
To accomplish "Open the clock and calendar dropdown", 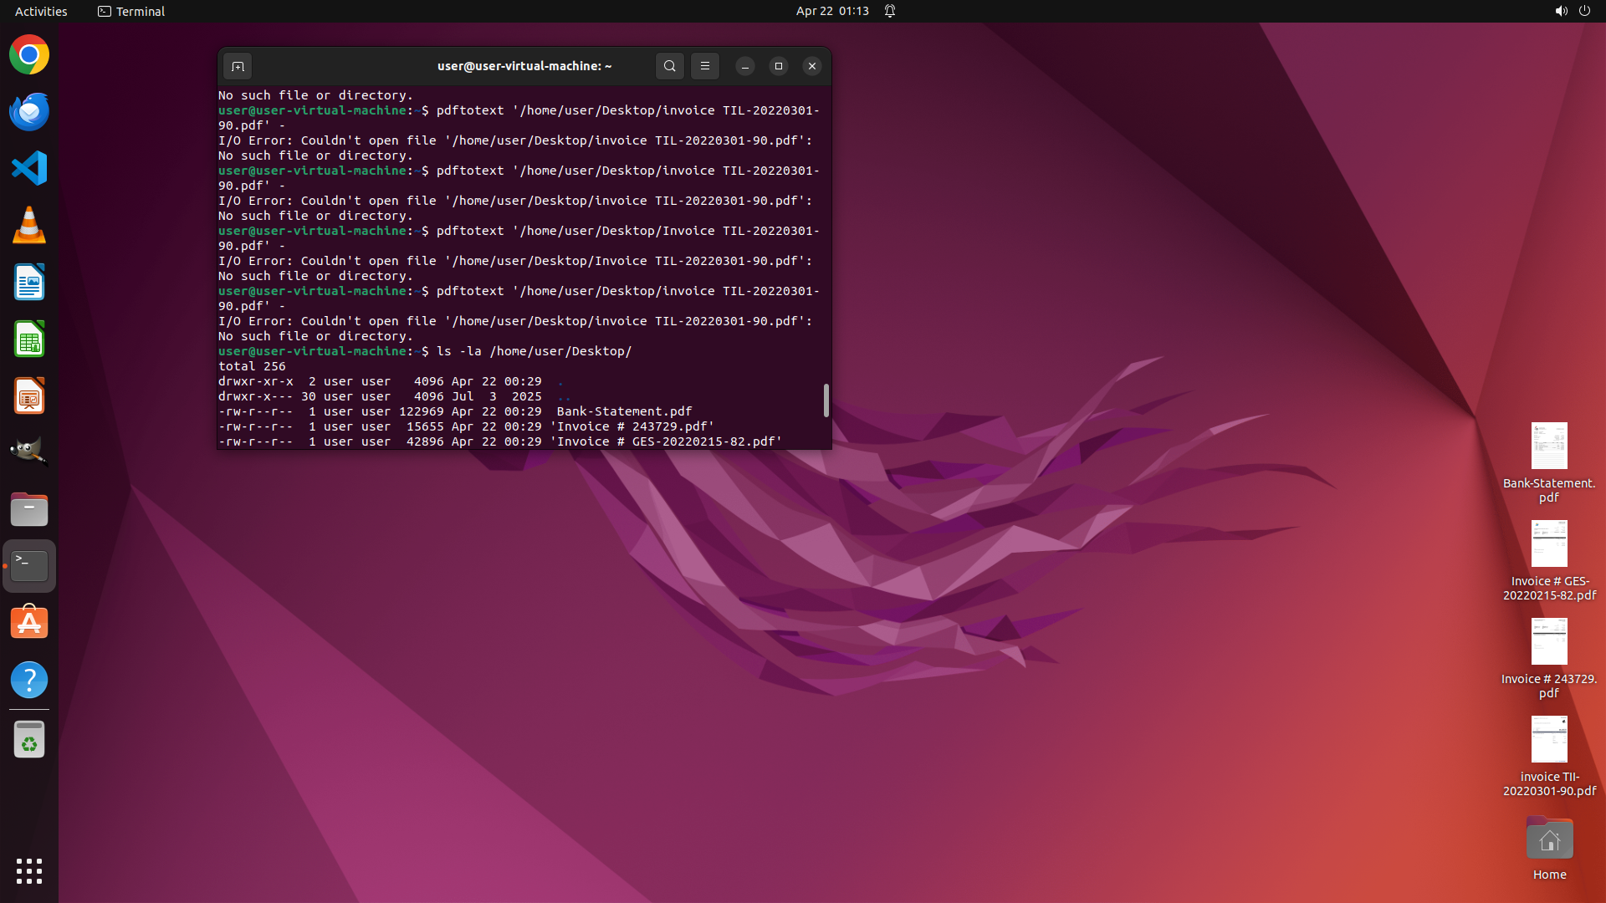I will [831, 11].
